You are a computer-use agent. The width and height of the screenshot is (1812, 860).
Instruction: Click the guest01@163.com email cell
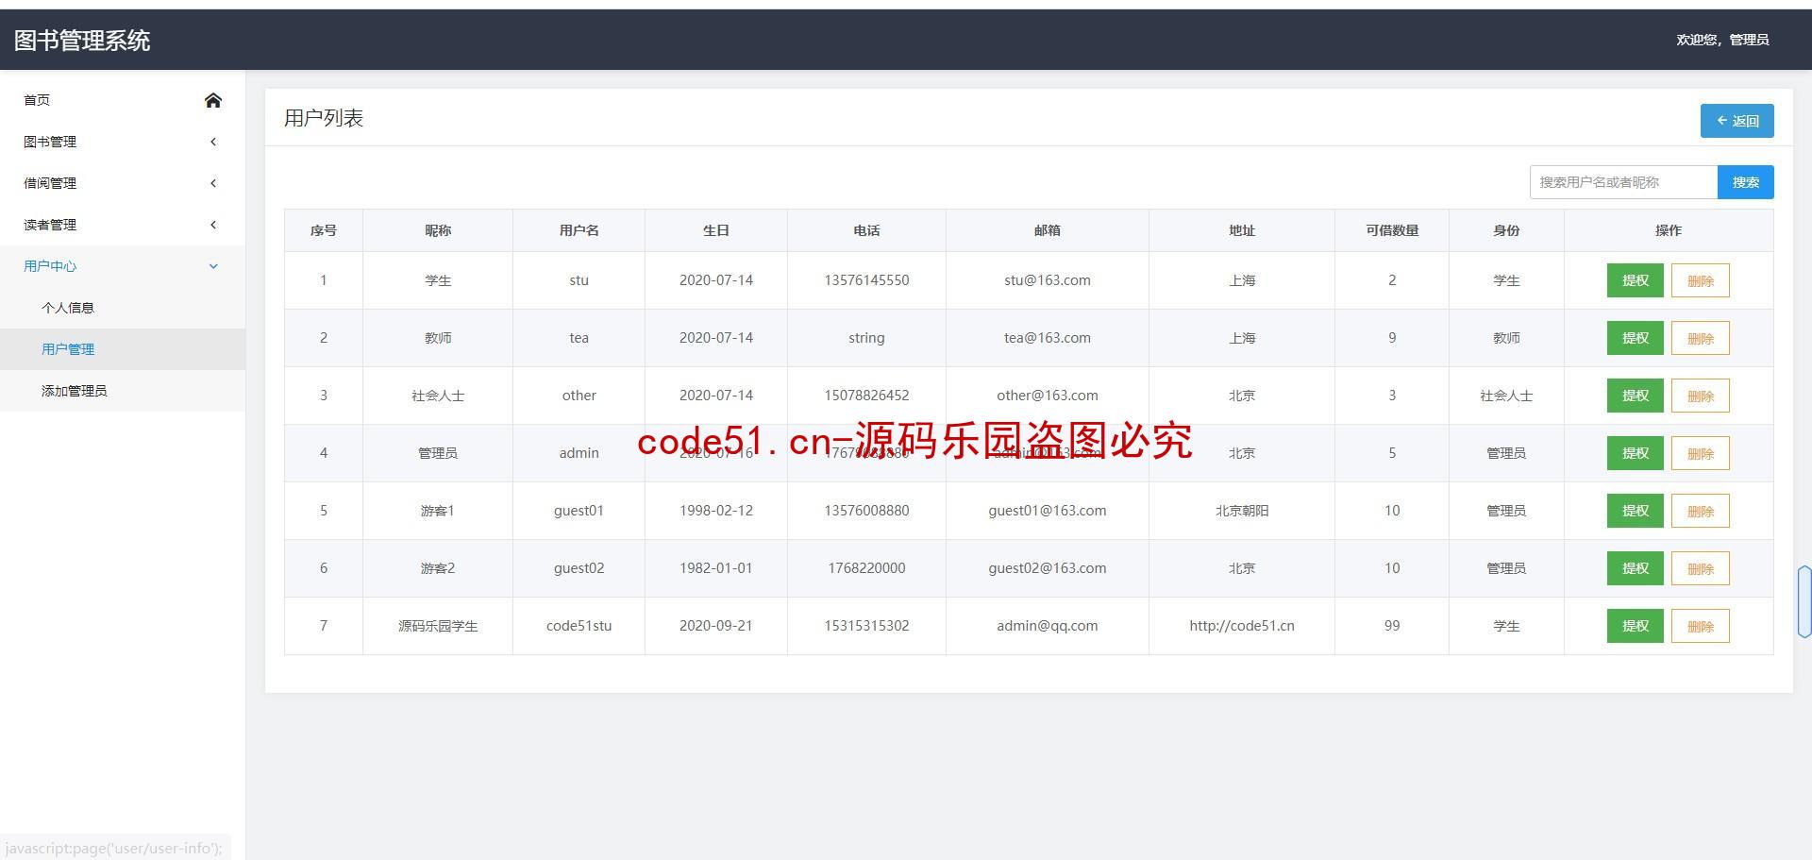click(x=1048, y=511)
